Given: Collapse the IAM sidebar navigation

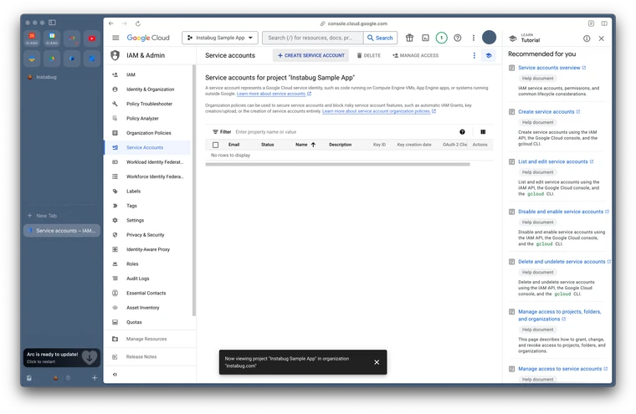Looking at the screenshot, I should [x=115, y=375].
